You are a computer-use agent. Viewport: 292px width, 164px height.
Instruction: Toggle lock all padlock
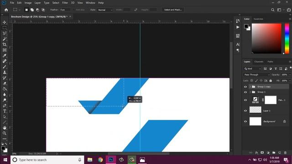pyautogui.click(x=271, y=81)
